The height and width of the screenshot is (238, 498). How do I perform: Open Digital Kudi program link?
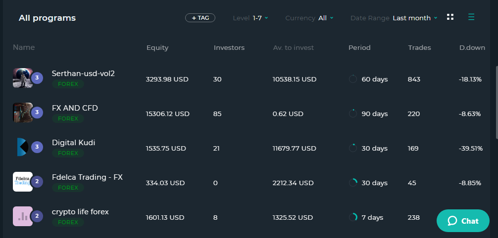point(73,143)
